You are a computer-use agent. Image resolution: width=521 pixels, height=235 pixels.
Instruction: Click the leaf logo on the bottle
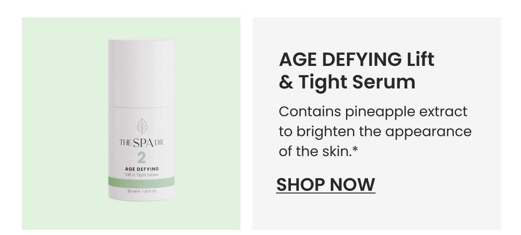click(x=142, y=127)
